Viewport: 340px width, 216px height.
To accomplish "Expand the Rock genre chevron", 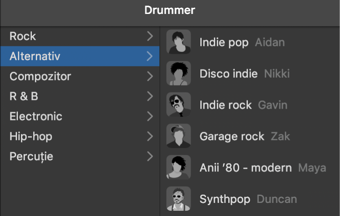I will tap(150, 36).
